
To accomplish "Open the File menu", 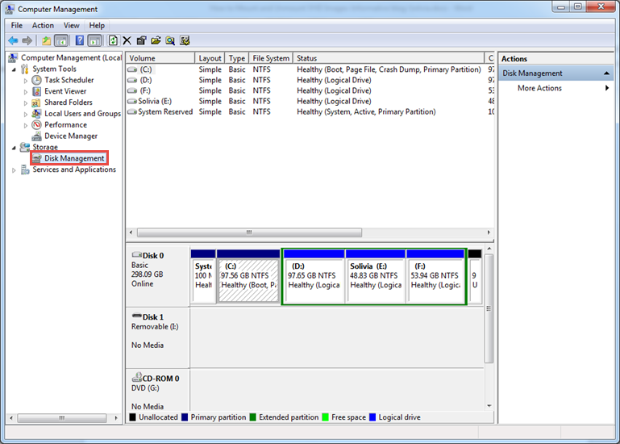I will (17, 25).
